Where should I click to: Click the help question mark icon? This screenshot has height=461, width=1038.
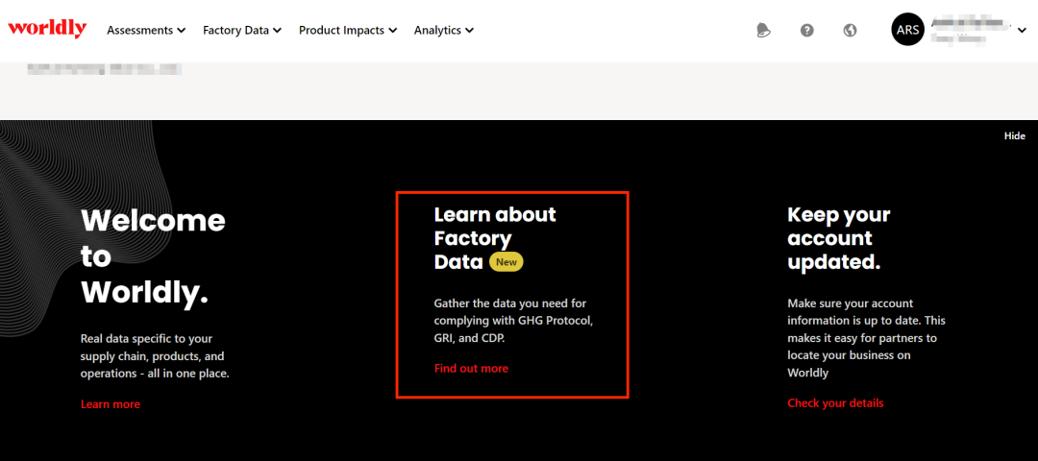pyautogui.click(x=807, y=30)
